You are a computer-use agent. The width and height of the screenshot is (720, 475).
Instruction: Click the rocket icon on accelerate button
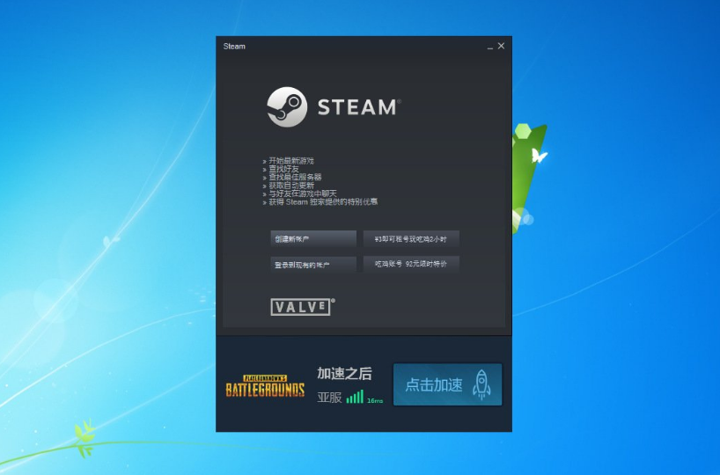pyautogui.click(x=481, y=384)
